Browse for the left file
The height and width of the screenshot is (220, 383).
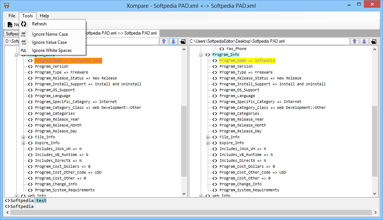(183, 42)
